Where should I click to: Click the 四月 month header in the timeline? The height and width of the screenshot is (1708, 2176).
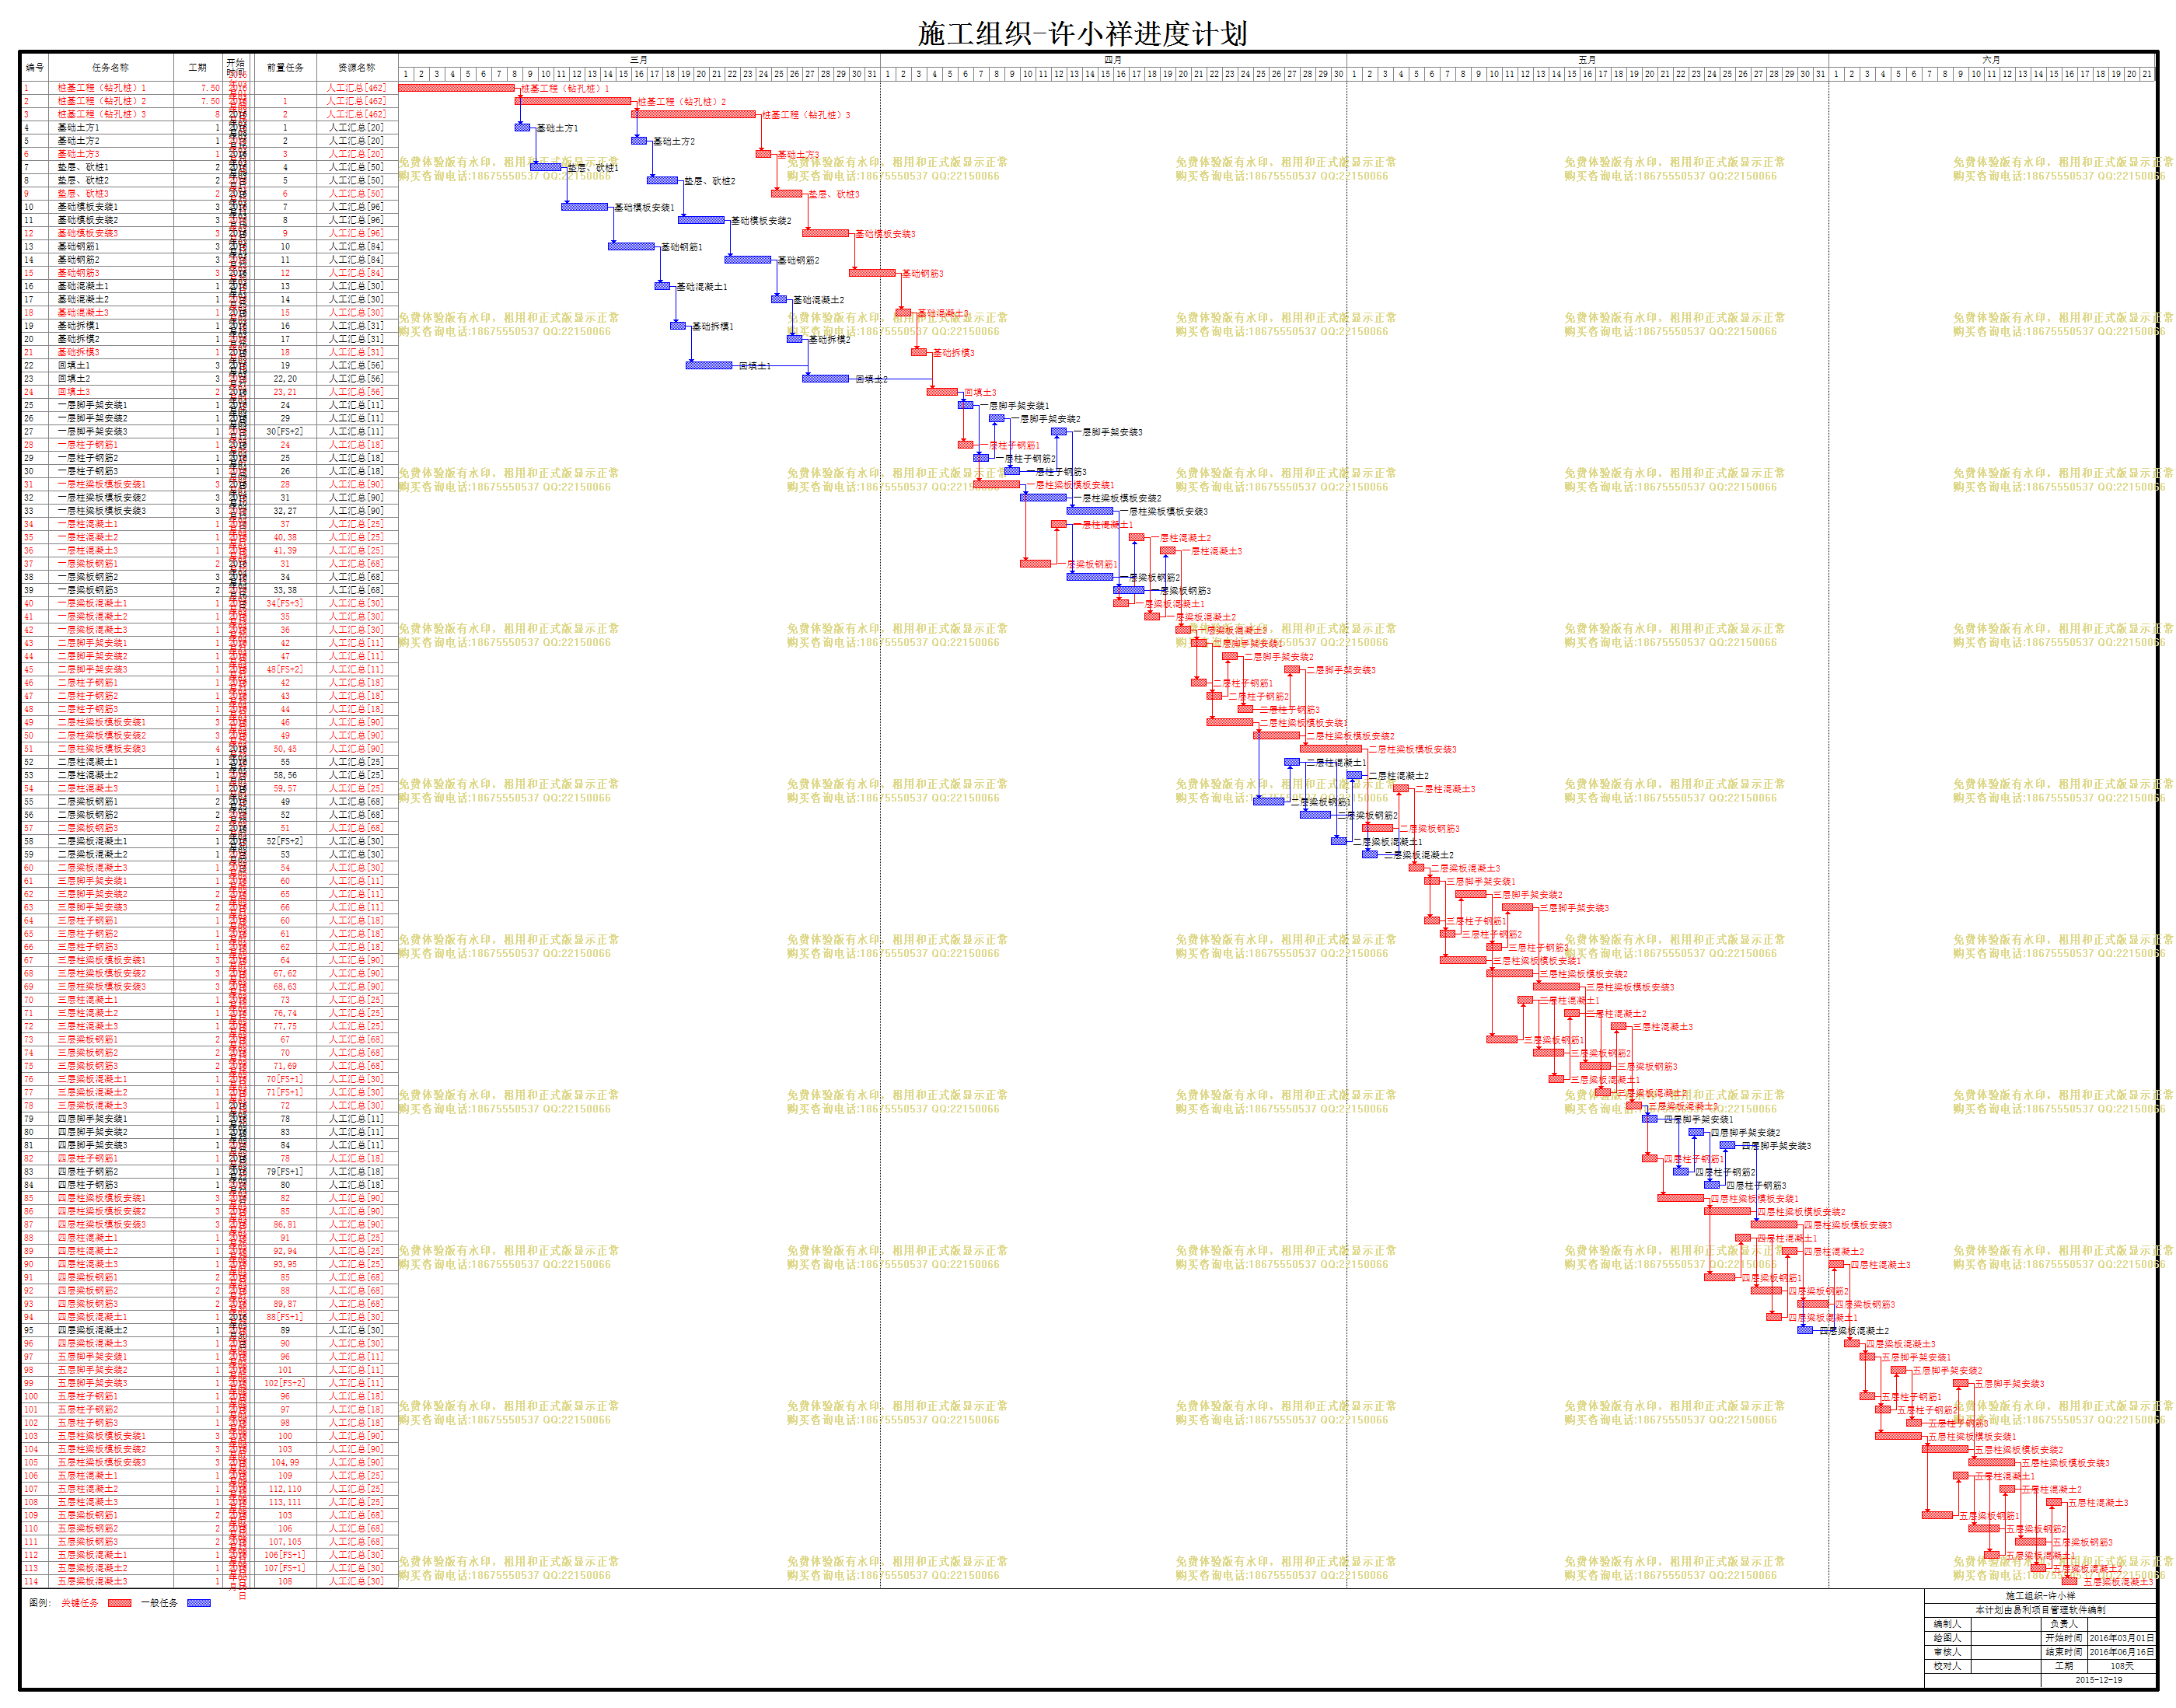pos(1113,60)
